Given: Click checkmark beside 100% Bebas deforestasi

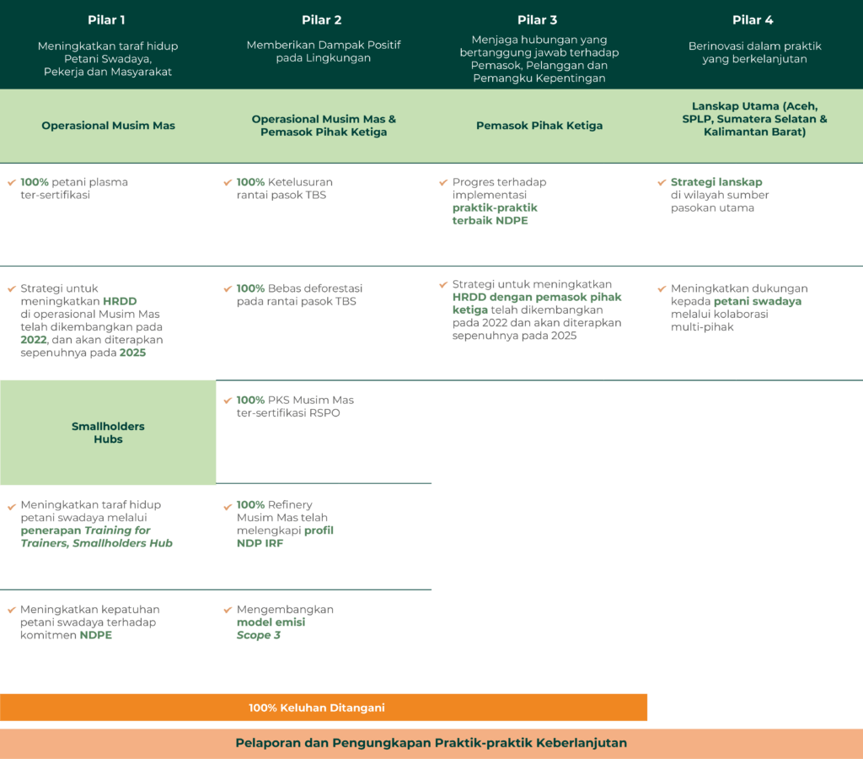Looking at the screenshot, I should tap(228, 288).
